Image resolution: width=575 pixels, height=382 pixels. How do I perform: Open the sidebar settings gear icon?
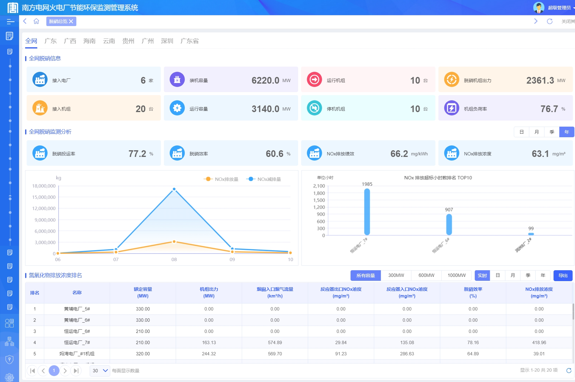pyautogui.click(x=9, y=377)
